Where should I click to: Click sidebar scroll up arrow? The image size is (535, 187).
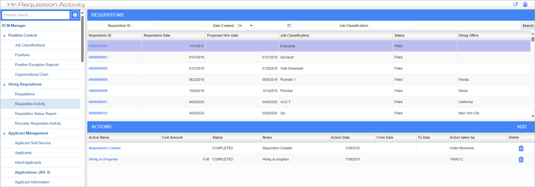[83, 13]
